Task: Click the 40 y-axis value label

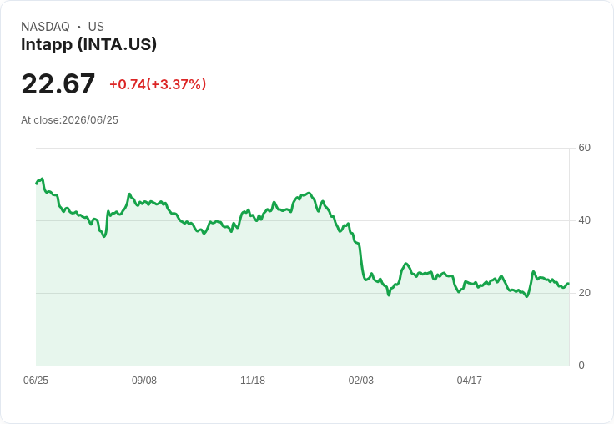Action: tap(584, 220)
